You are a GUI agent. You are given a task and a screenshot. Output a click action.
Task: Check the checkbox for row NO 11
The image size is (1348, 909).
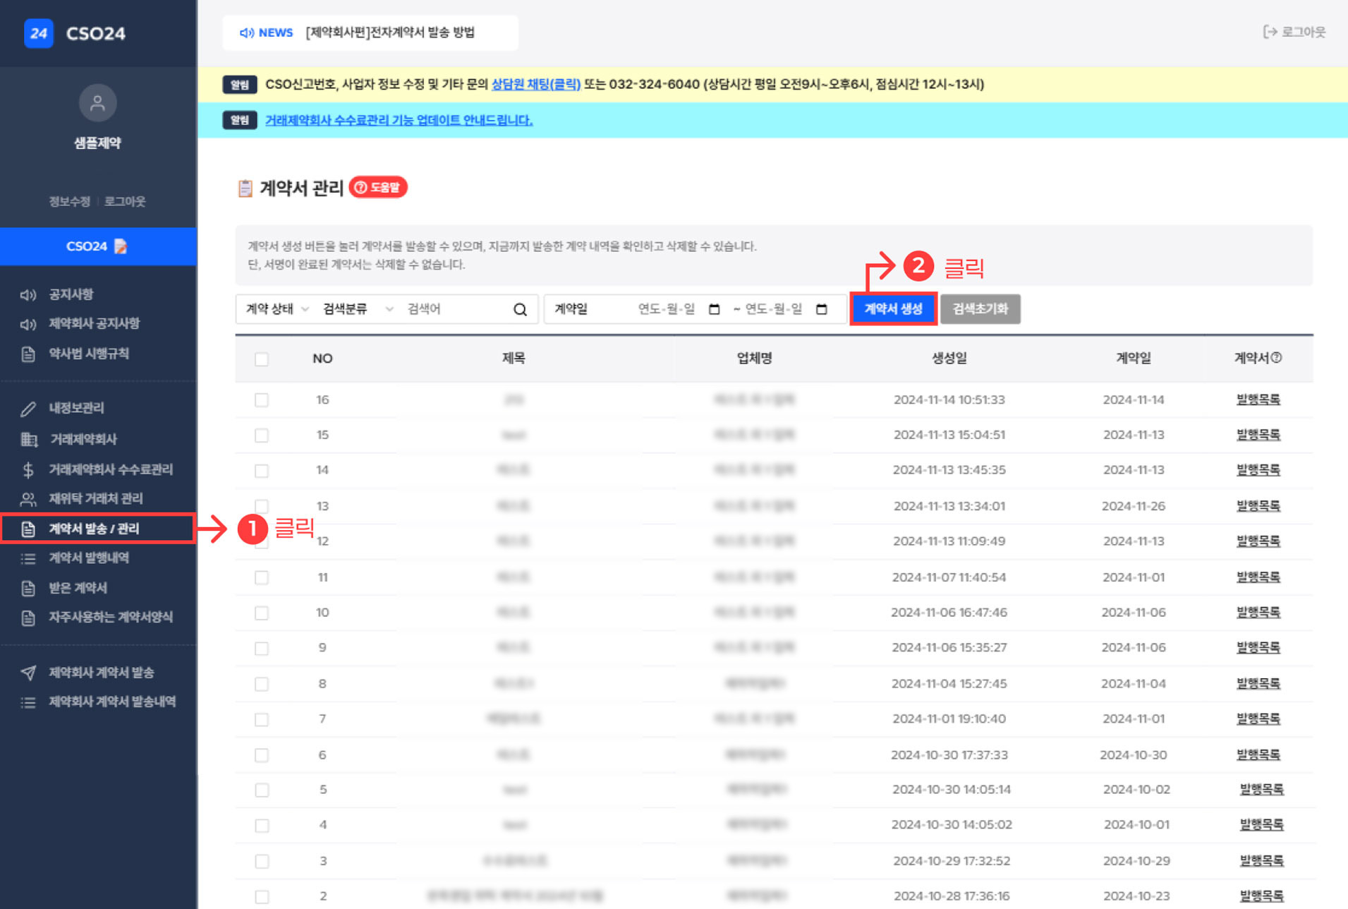coord(262,577)
